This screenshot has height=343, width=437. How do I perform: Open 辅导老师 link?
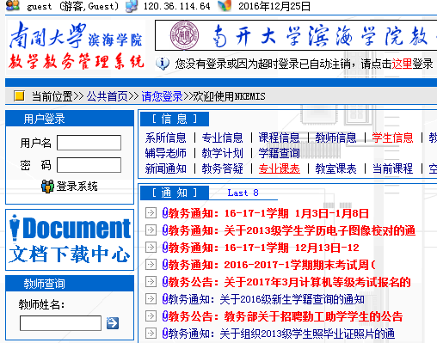[165, 153]
